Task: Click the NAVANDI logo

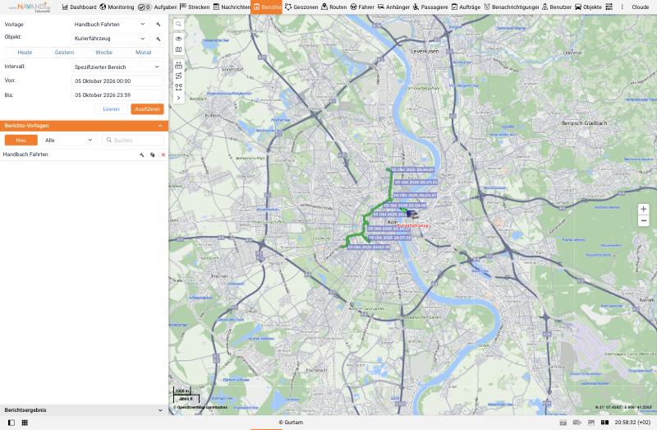Action: 30,7
